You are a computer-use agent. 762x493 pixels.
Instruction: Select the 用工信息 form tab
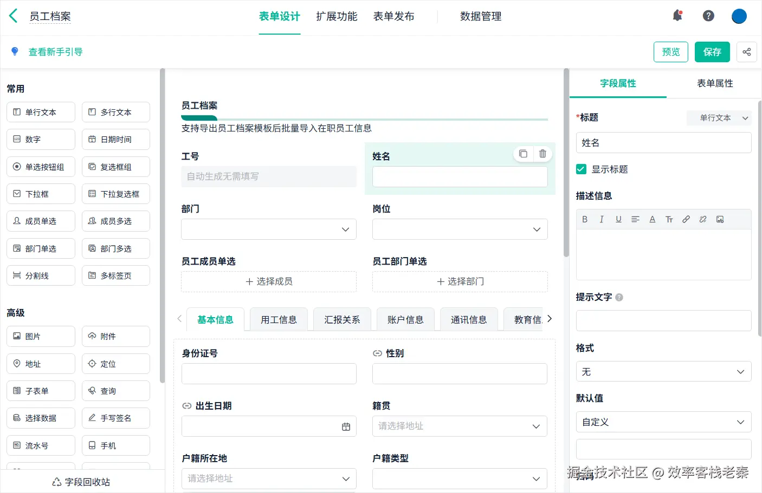click(279, 319)
